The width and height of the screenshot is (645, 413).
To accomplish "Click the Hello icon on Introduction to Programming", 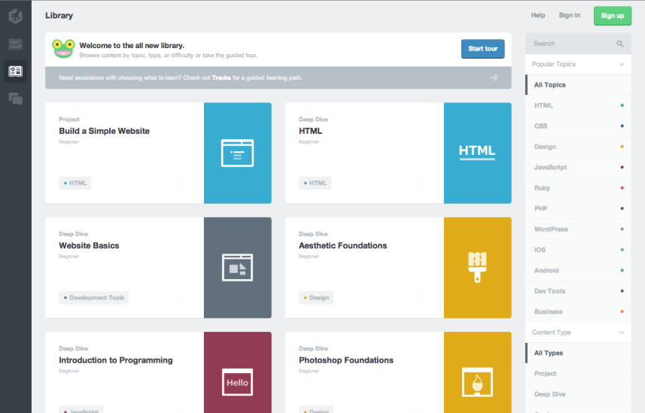I will (237, 382).
